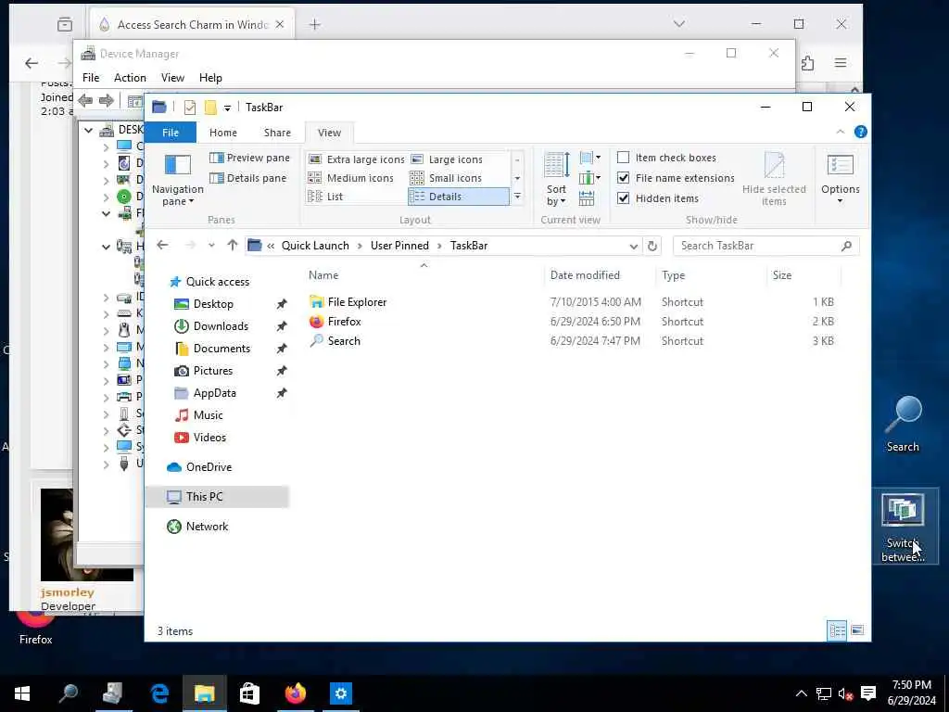Toggle the Details pane
This screenshot has width=949, height=712.
(x=247, y=178)
